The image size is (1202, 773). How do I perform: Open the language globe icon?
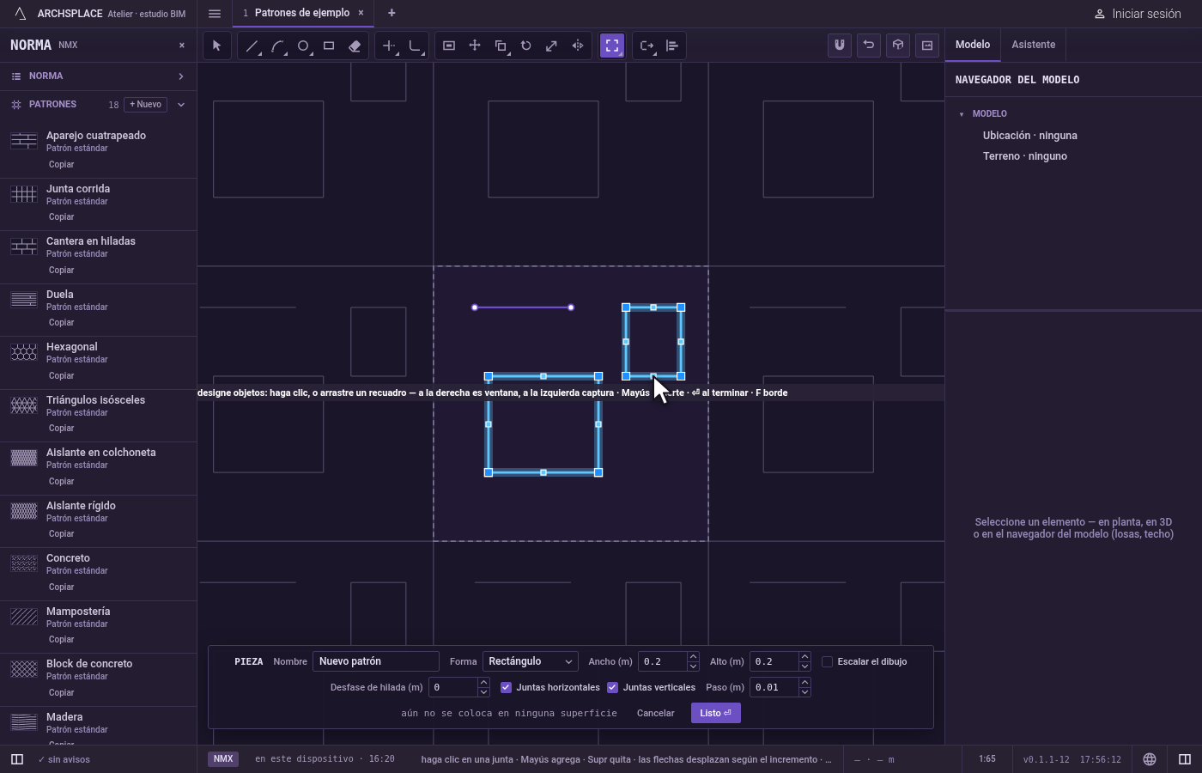pos(1150,759)
